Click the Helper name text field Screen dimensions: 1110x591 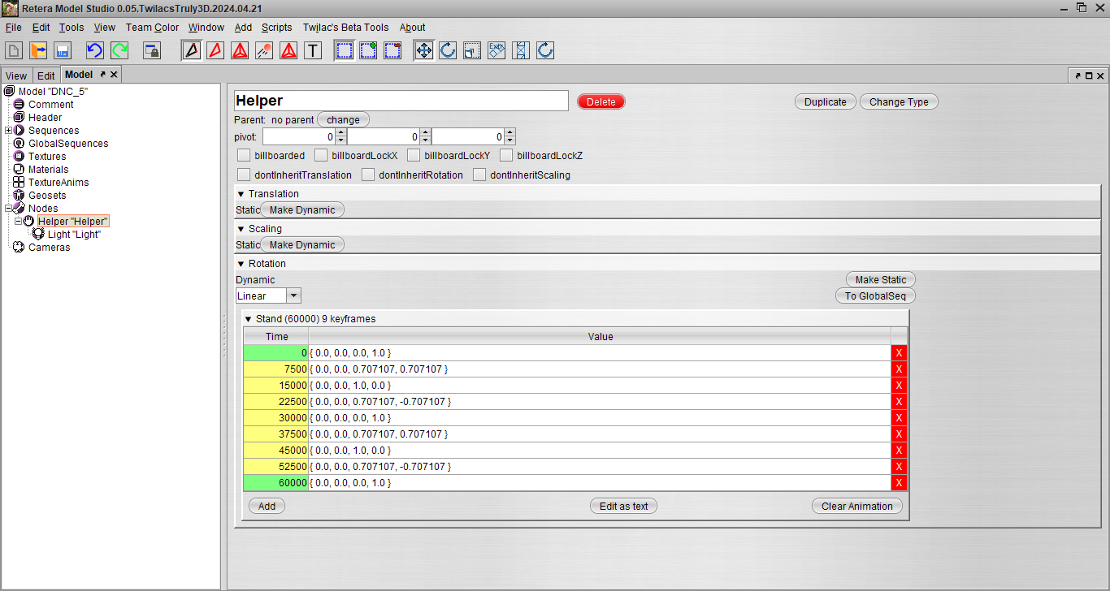(401, 101)
